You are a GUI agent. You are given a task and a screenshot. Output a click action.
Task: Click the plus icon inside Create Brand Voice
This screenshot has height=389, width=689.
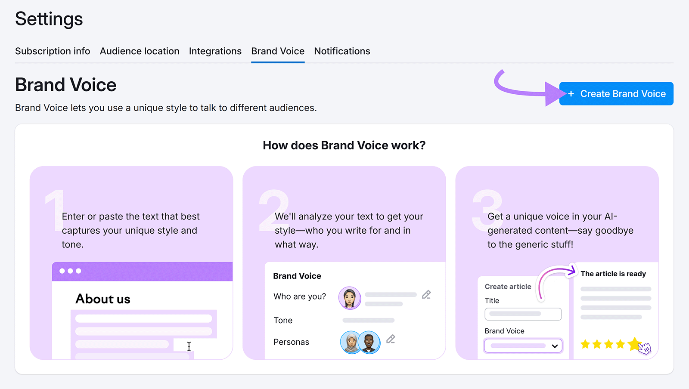point(572,93)
